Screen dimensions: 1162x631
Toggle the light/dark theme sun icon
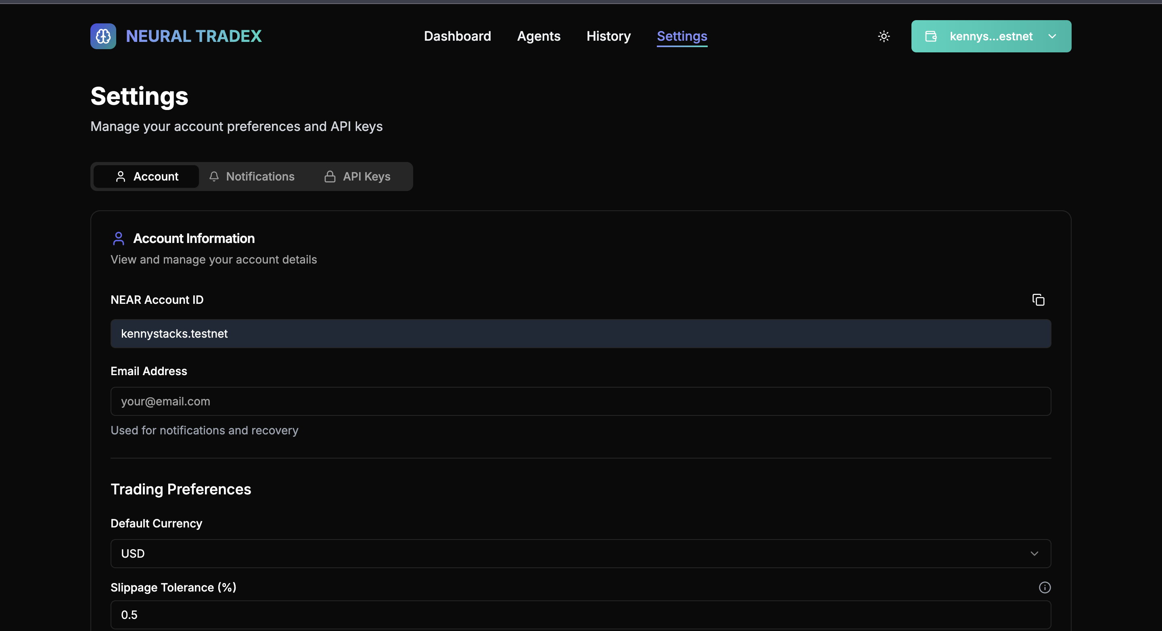point(884,36)
